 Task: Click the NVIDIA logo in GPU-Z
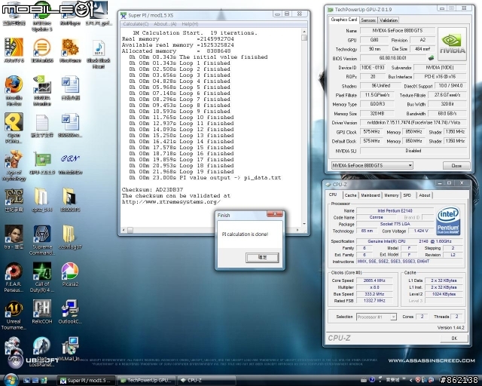click(452, 44)
